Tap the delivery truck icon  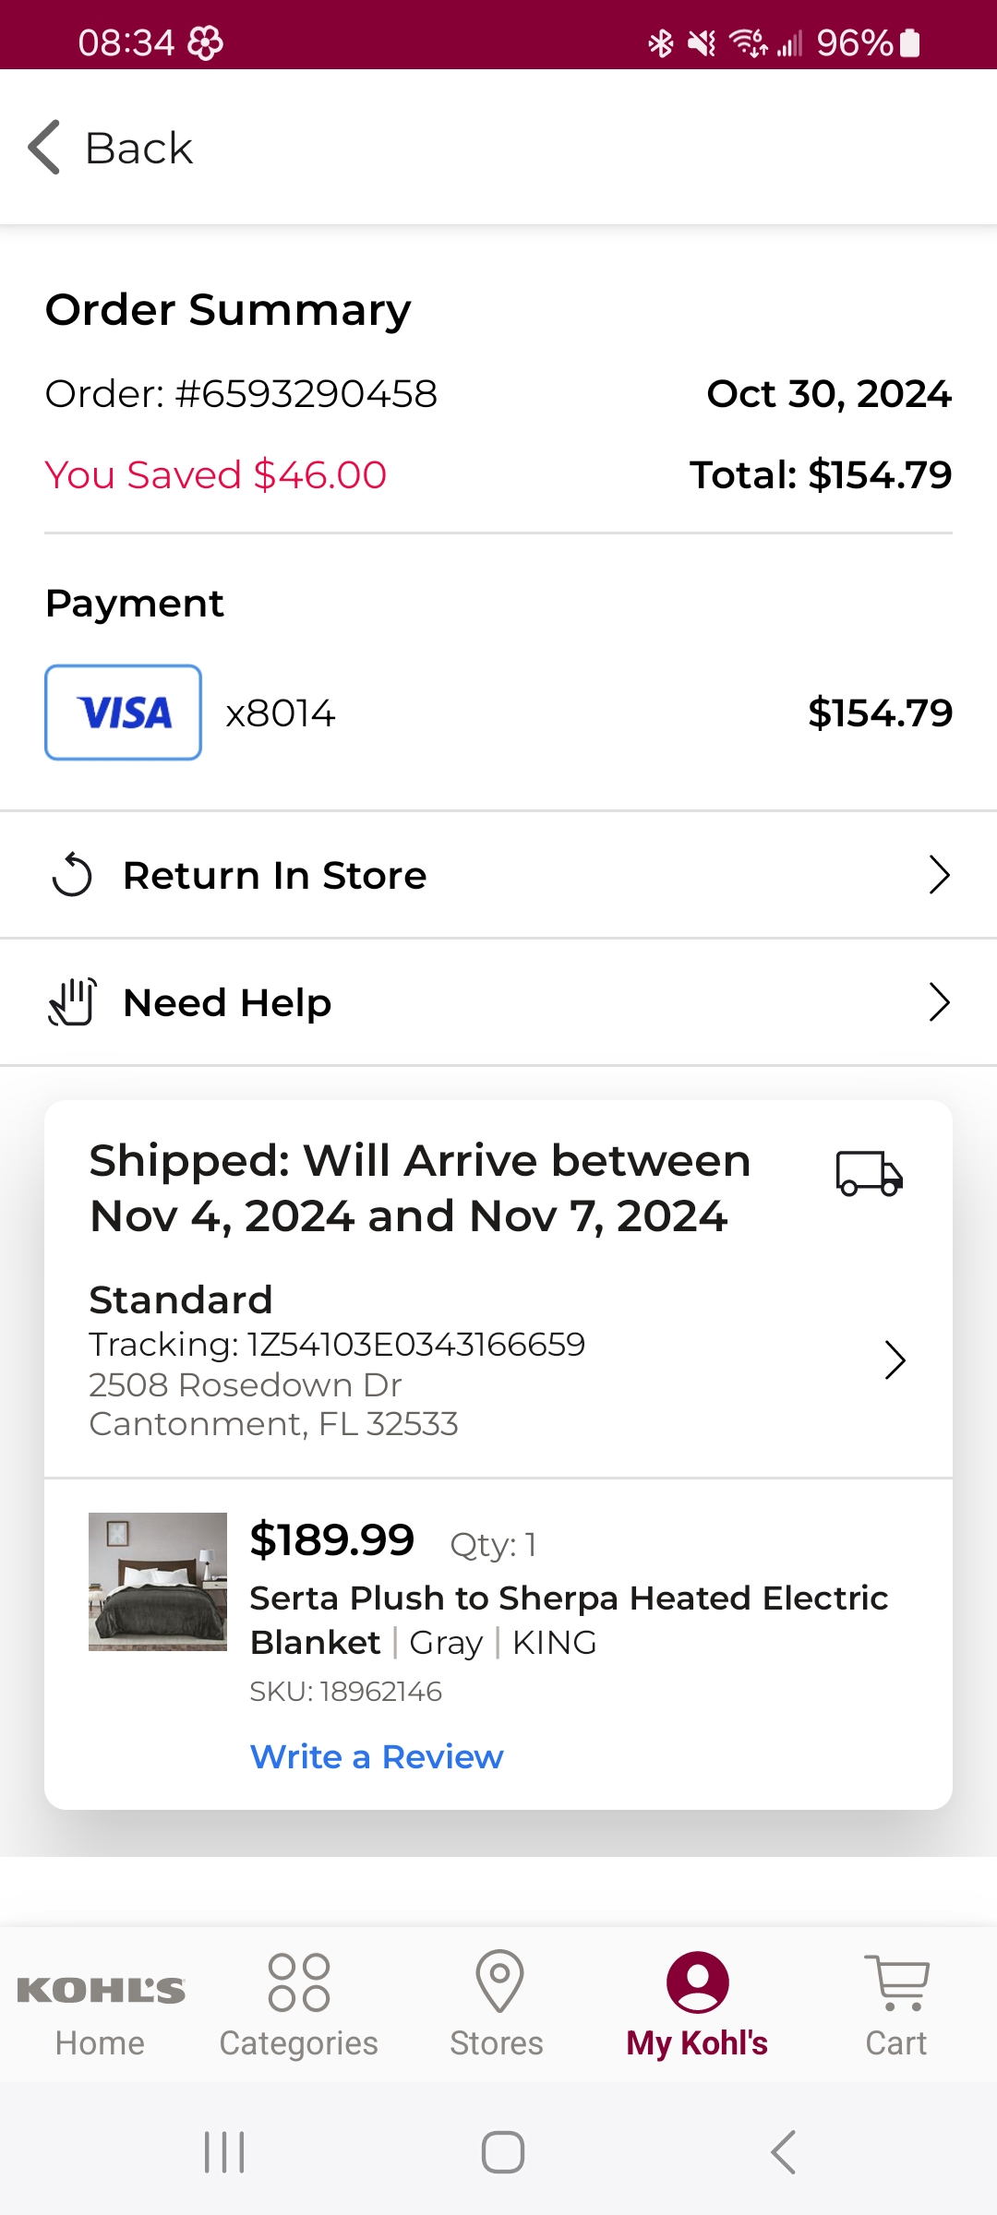(x=869, y=1173)
